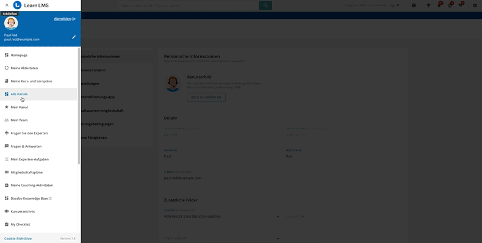The width and height of the screenshot is (482, 243).
Task: Select the Mitgliedschaftspläne menu entry
Action: point(38,172)
